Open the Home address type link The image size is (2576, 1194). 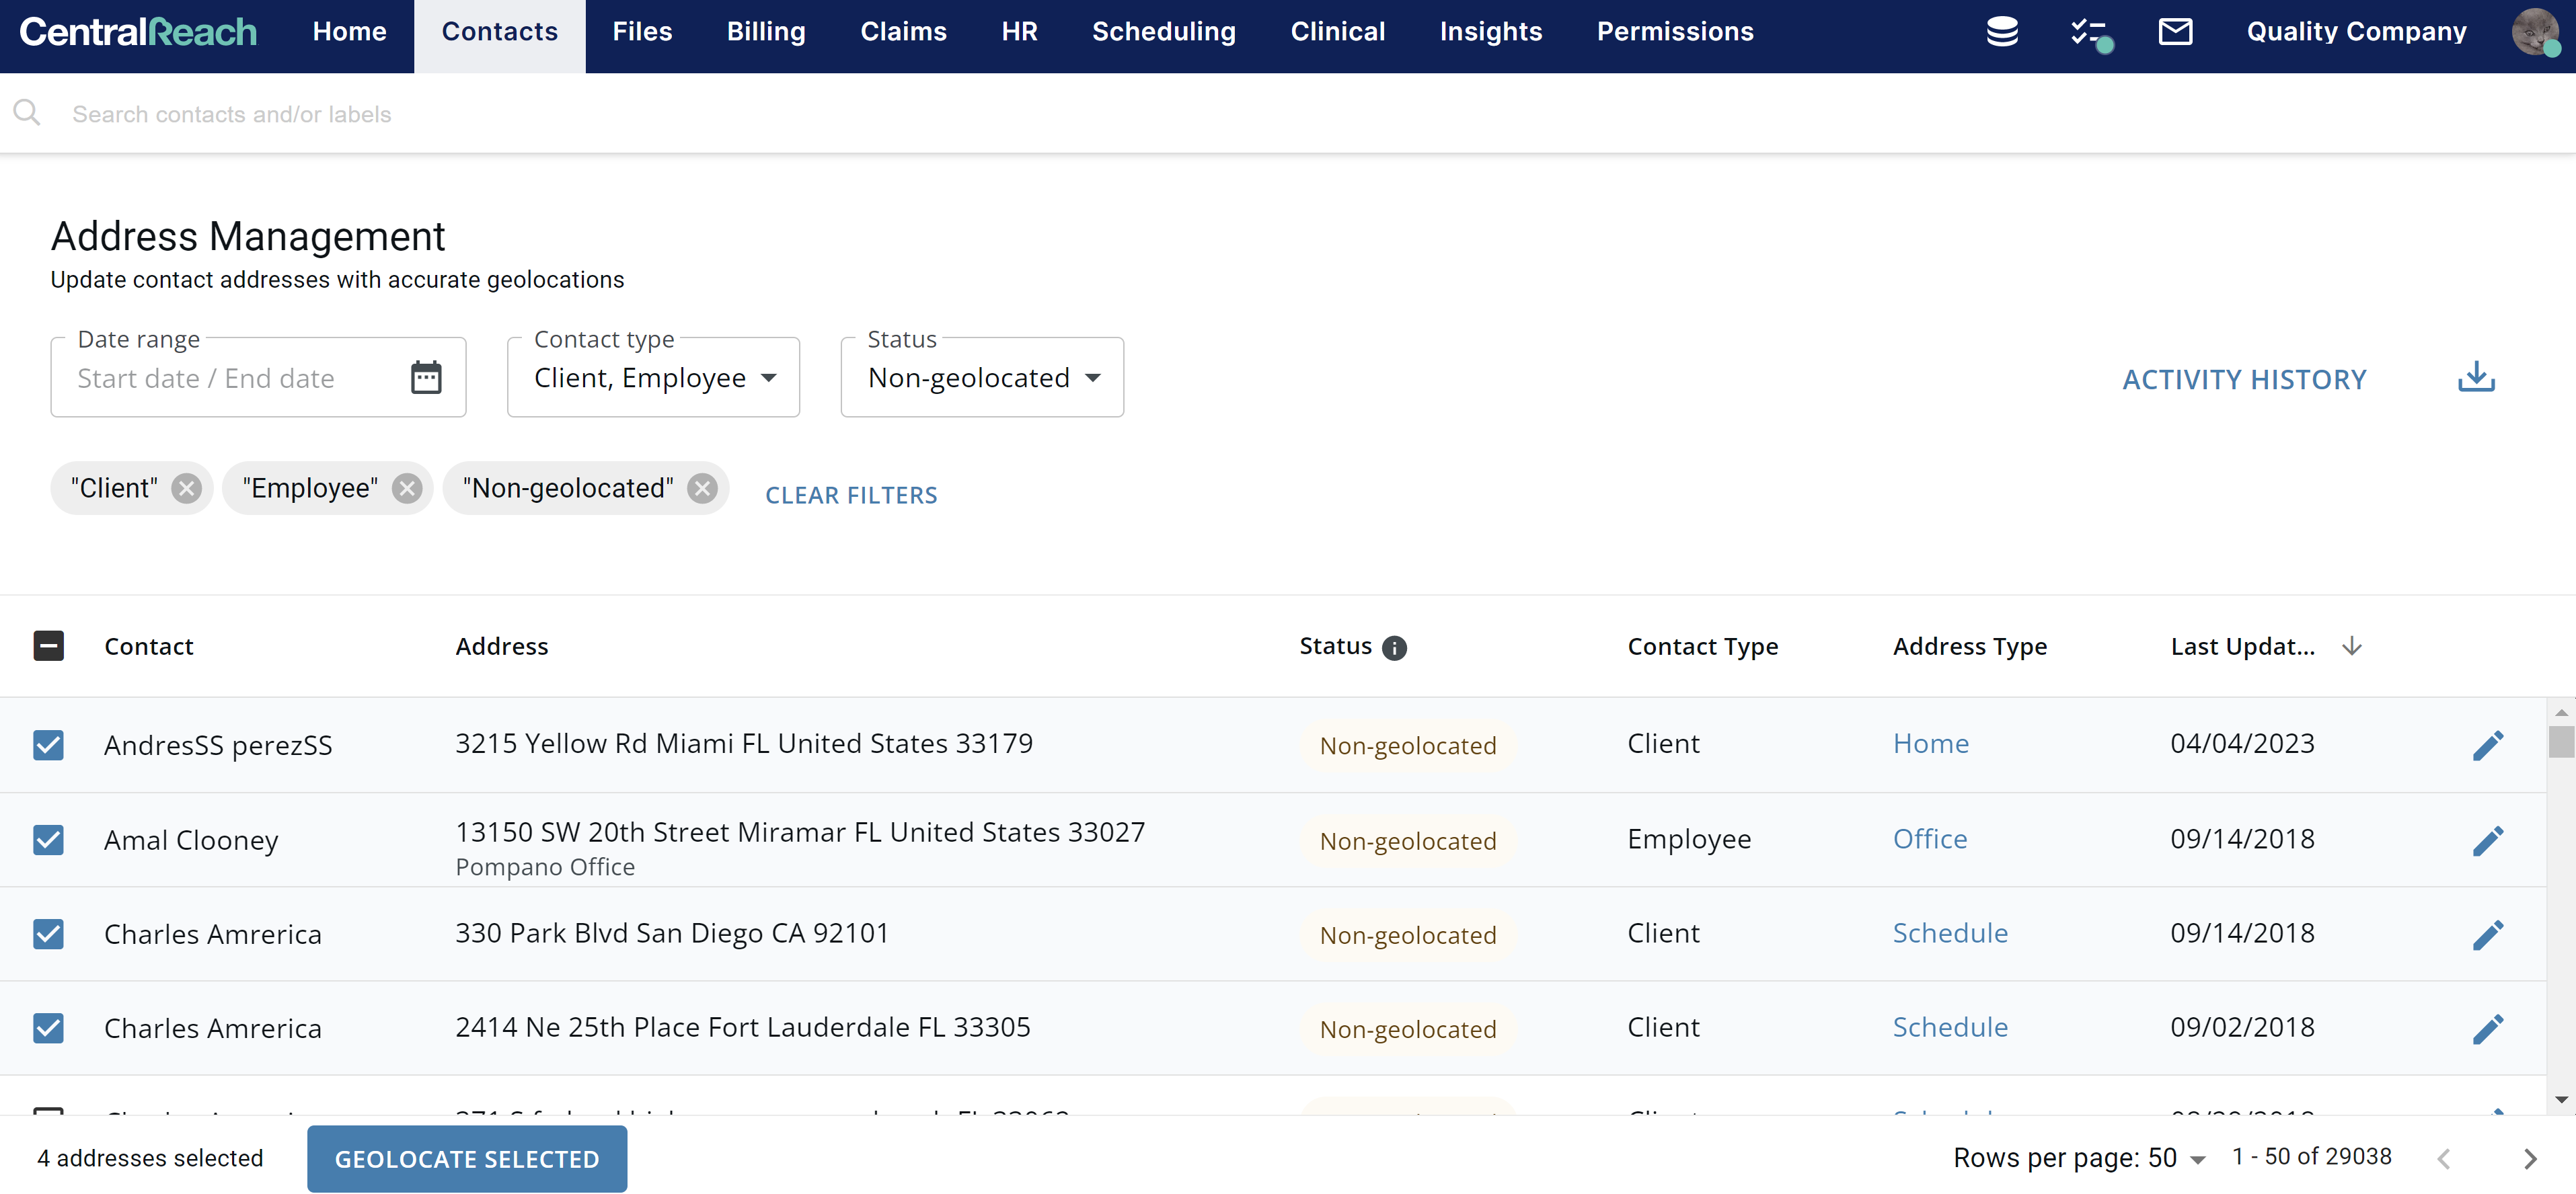(1930, 744)
